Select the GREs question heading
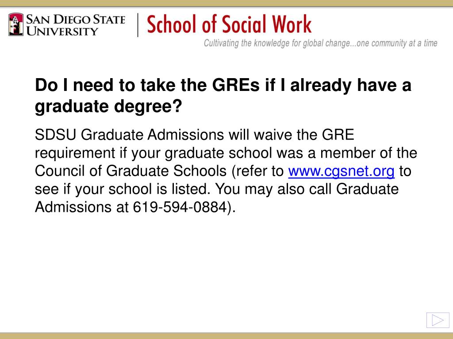 (x=223, y=96)
